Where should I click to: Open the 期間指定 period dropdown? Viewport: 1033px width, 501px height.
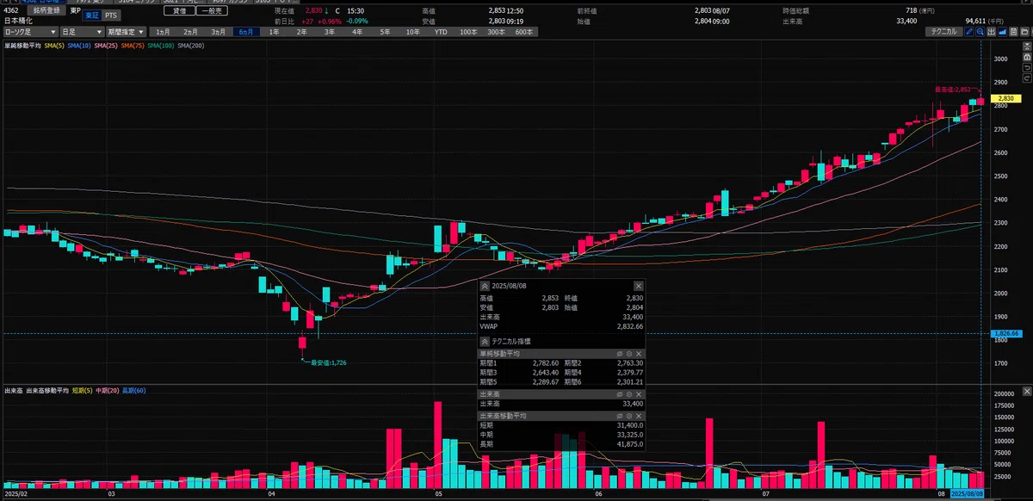pos(126,32)
